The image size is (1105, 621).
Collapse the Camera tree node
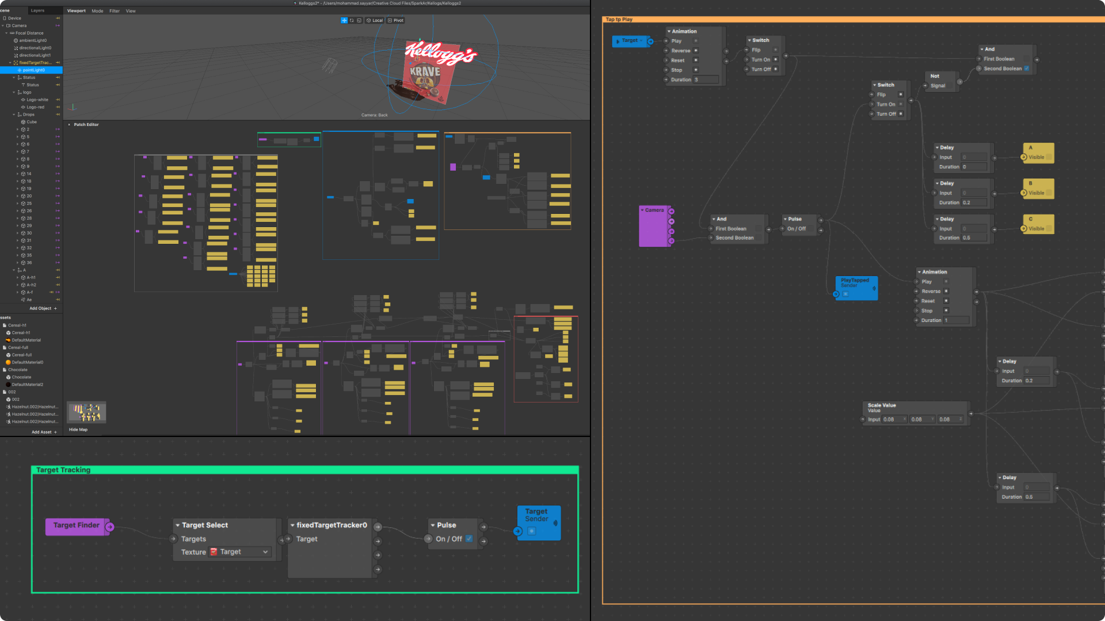(x=3, y=26)
